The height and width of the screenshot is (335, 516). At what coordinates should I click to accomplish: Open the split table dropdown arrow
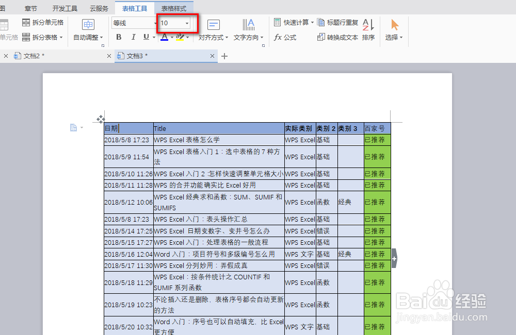tap(61, 38)
